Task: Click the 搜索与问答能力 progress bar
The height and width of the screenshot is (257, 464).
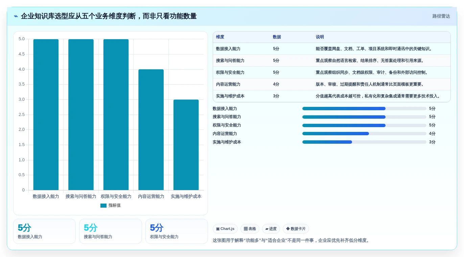Action: coord(364,117)
